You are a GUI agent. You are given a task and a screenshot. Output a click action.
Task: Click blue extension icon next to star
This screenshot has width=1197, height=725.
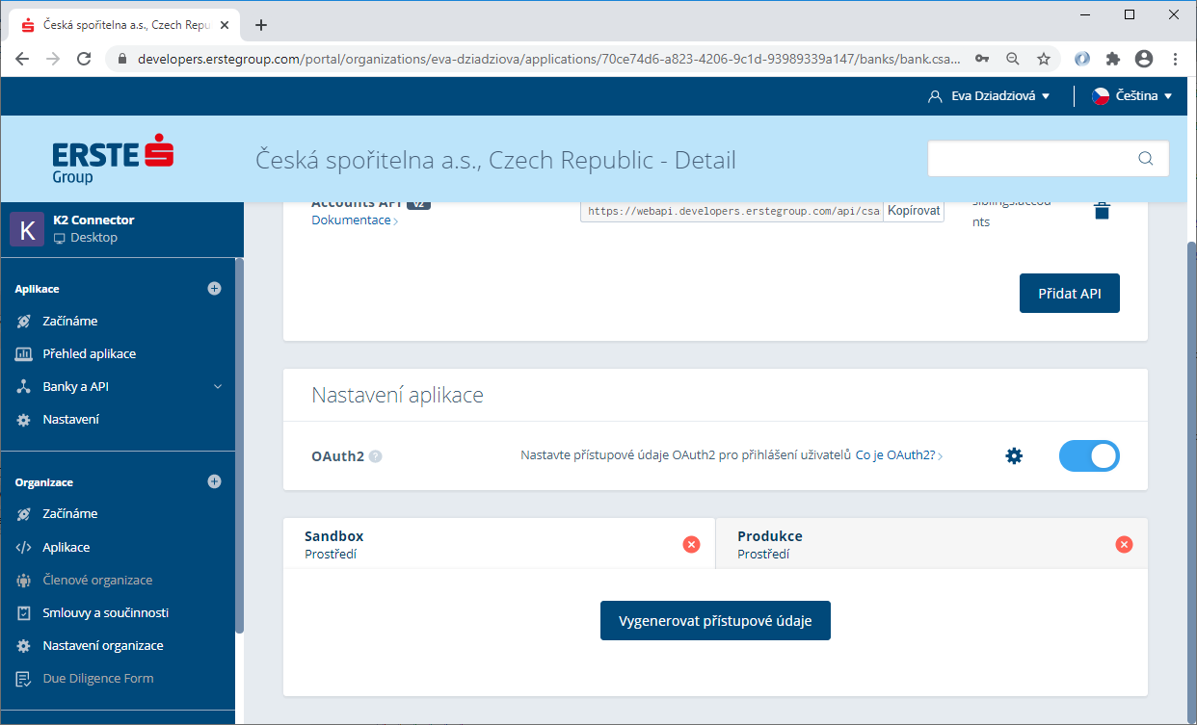pos(1082,59)
